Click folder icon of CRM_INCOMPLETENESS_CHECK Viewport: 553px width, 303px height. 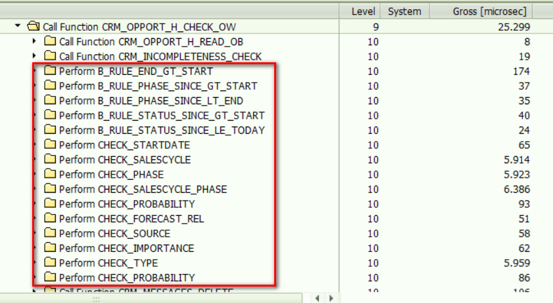[x=50, y=56]
